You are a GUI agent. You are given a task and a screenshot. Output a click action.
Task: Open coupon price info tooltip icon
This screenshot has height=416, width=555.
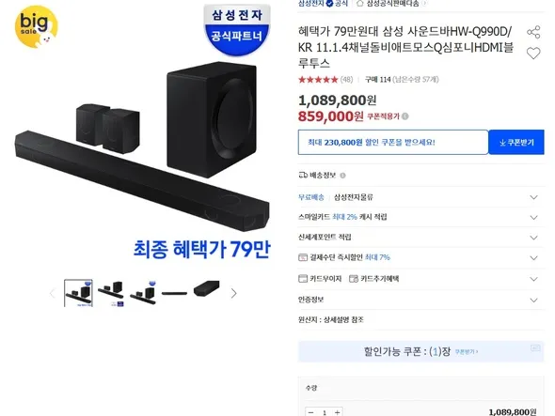click(x=405, y=116)
